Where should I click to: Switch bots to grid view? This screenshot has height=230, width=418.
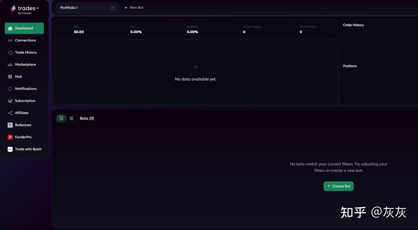(61, 118)
